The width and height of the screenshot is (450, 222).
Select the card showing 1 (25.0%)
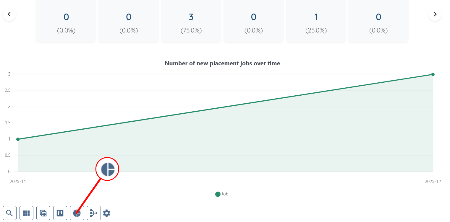coord(316,21)
